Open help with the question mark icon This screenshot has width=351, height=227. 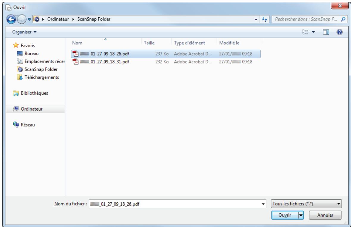tap(339, 32)
